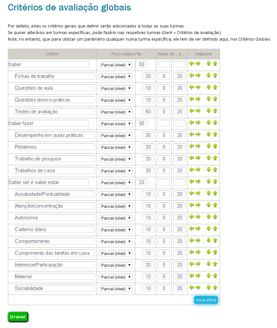This screenshot has width=277, height=328.
Task: Click the maximum grade field for Assiduidade/Pontualidade
Action: pyautogui.click(x=179, y=194)
